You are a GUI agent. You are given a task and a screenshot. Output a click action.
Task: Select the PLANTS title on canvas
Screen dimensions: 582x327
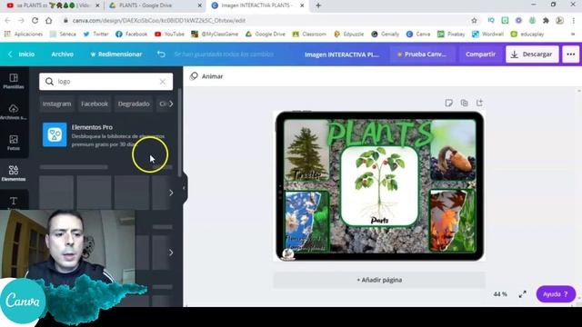click(379, 134)
